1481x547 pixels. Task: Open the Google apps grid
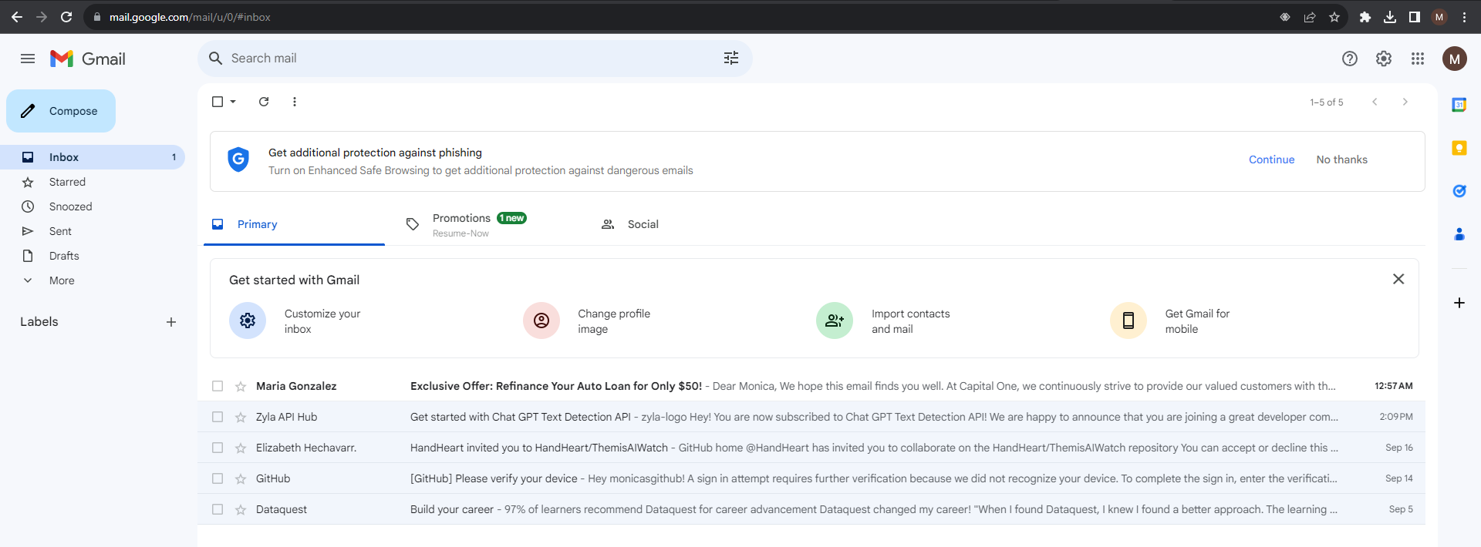pos(1418,59)
